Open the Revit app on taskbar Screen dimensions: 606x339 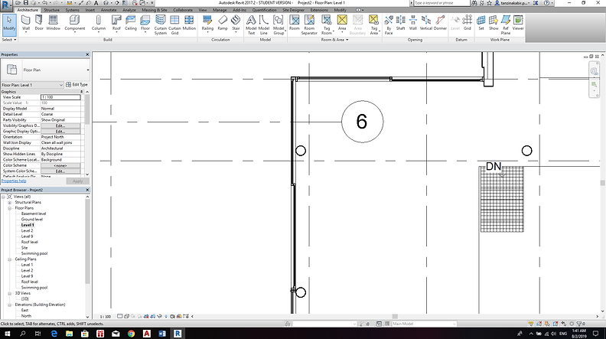(x=178, y=334)
